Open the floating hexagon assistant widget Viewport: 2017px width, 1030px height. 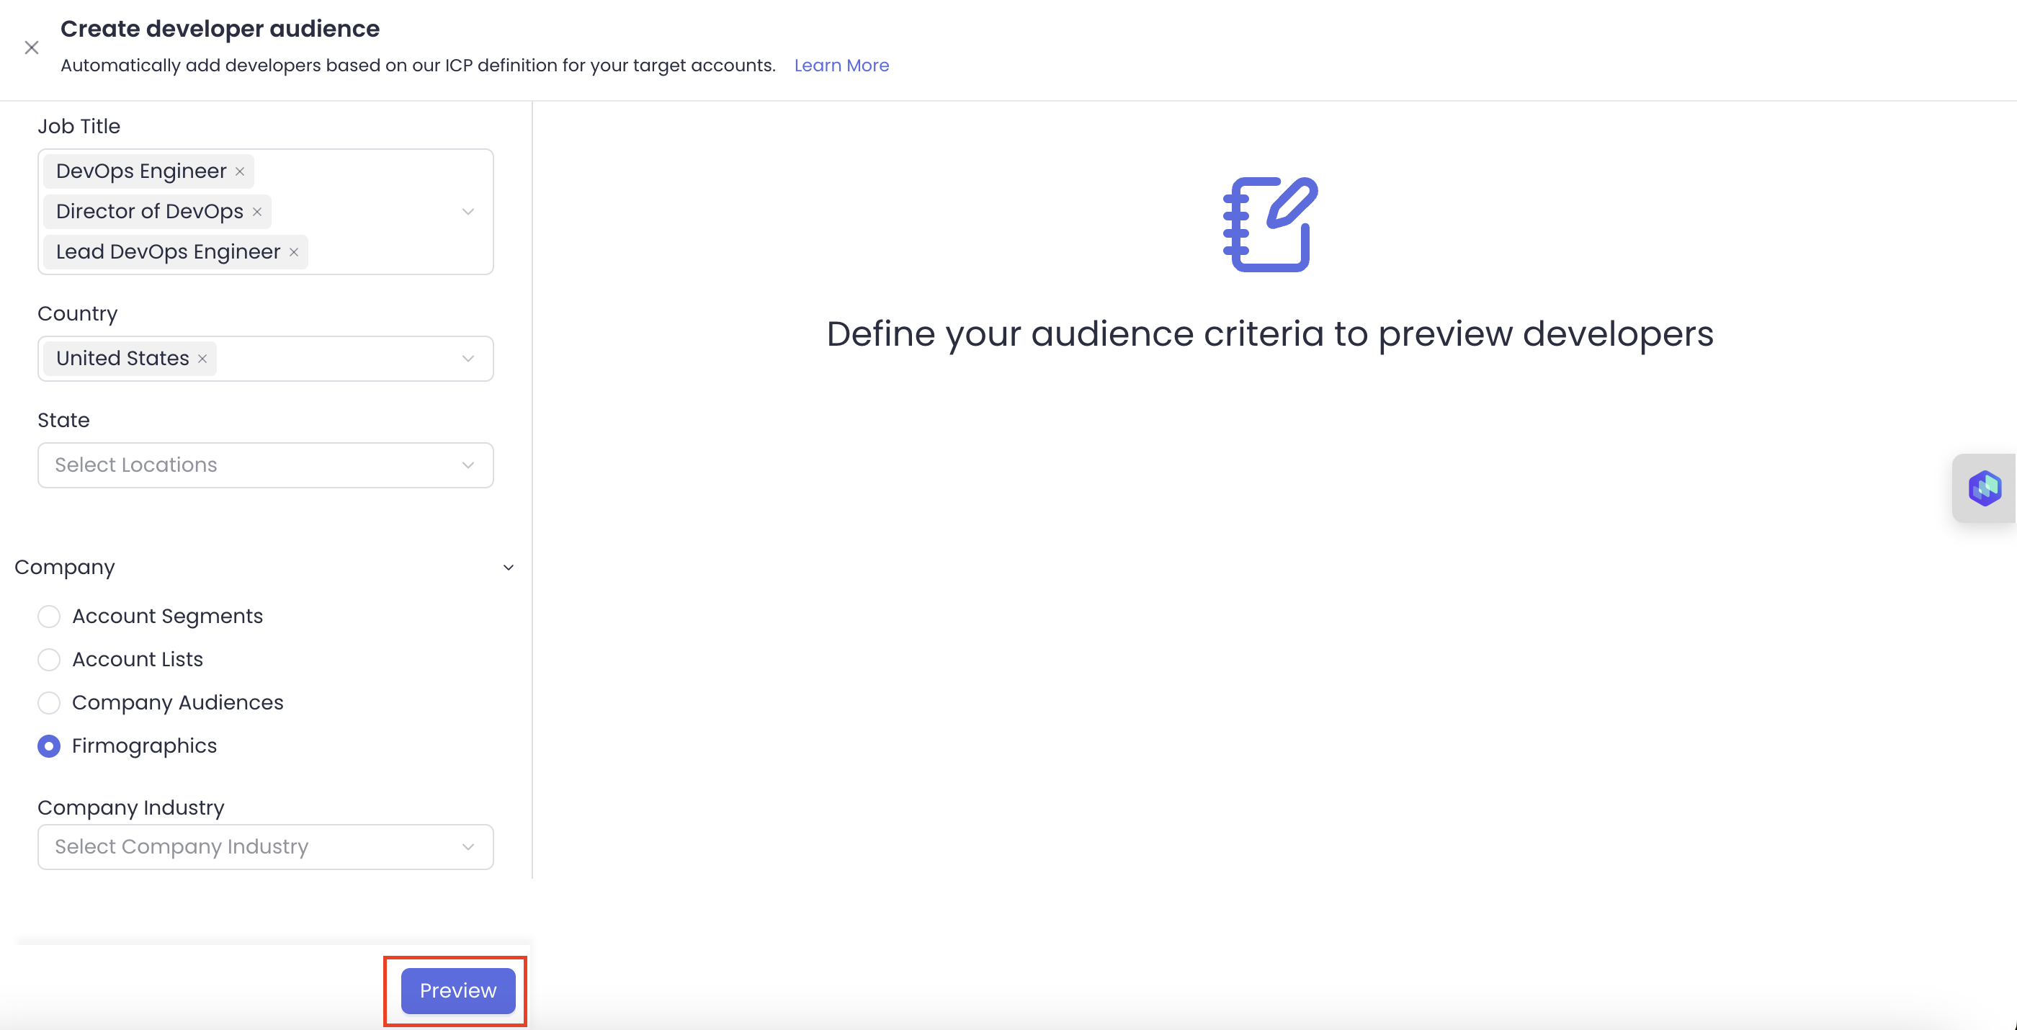click(x=1984, y=488)
